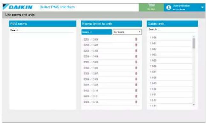
Task: Delete the 0401 room link
Action: tap(136, 85)
